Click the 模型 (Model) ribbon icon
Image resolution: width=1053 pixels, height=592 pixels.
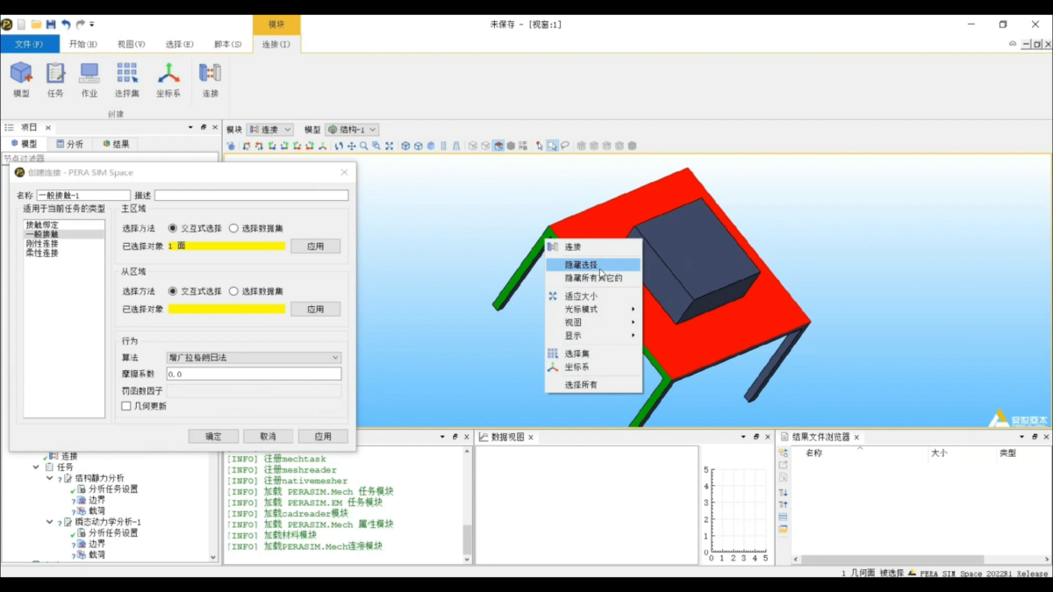21,80
